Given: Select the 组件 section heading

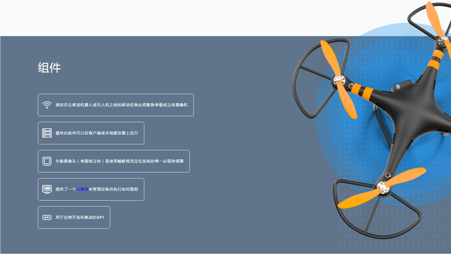Looking at the screenshot, I should click(49, 67).
